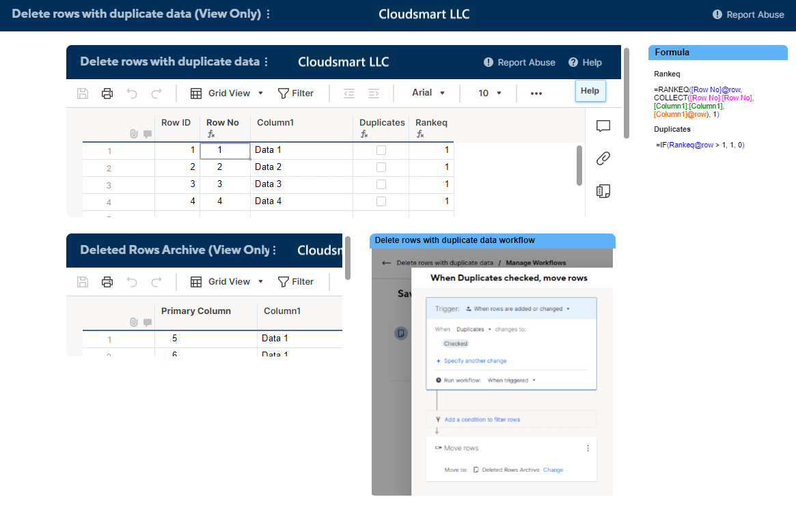Click the inner grid's vertical scrollbar
Image resolution: width=796 pixels, height=512 pixels.
(579, 165)
